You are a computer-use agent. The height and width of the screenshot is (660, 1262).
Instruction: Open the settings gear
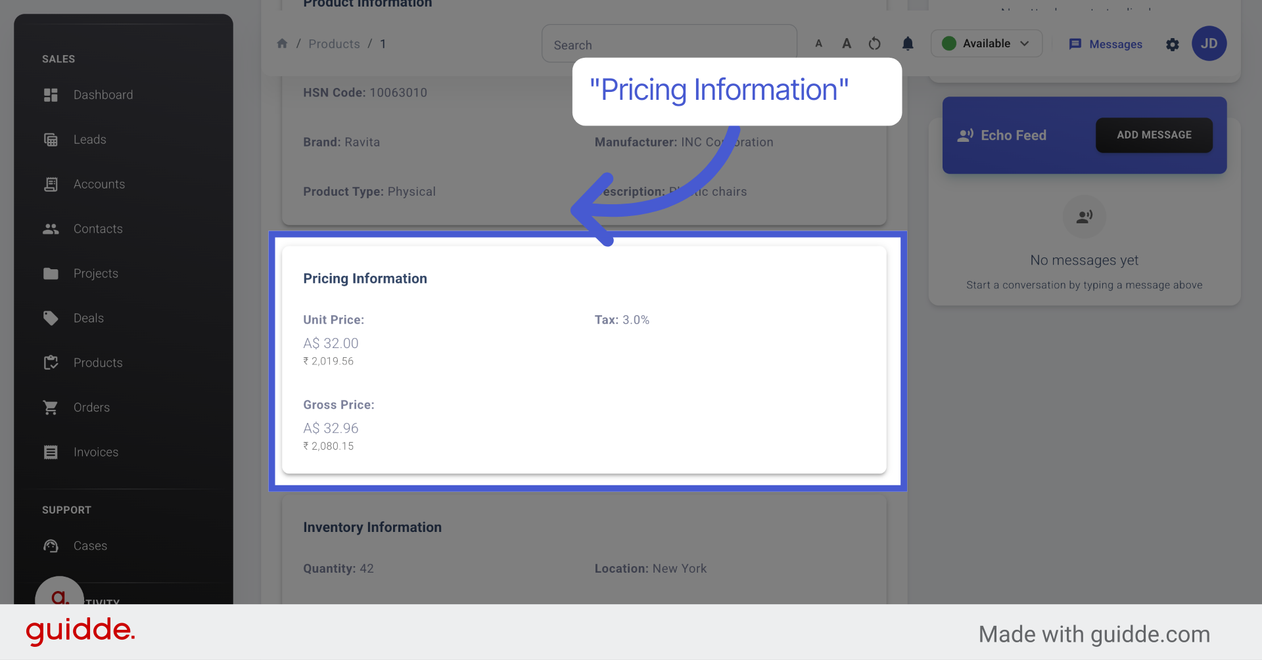pyautogui.click(x=1173, y=45)
